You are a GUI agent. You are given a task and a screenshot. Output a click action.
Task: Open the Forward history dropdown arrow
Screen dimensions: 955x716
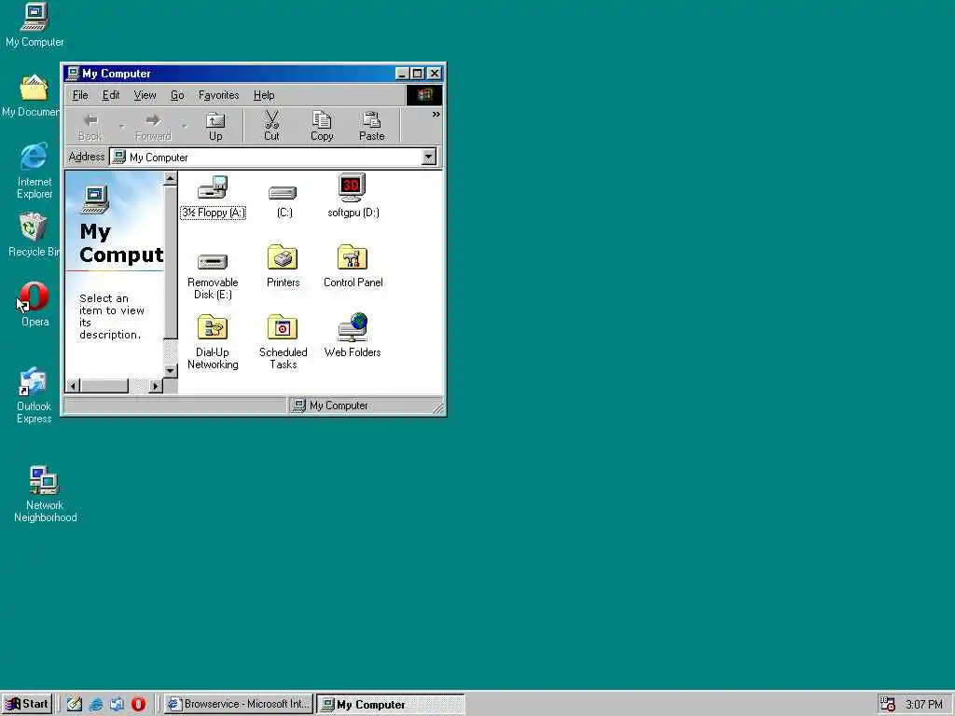click(x=184, y=127)
